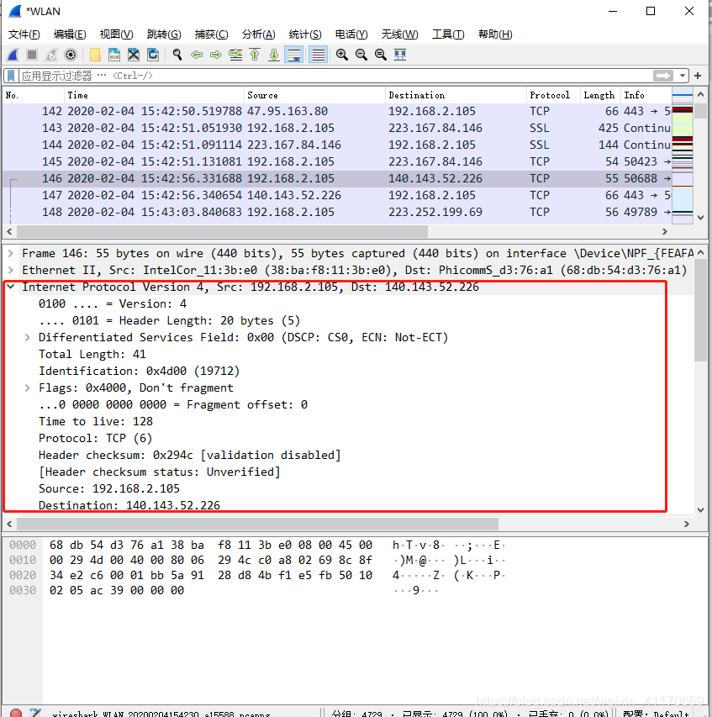
Task: Select the 'Time to live: 128' field
Action: (x=96, y=422)
